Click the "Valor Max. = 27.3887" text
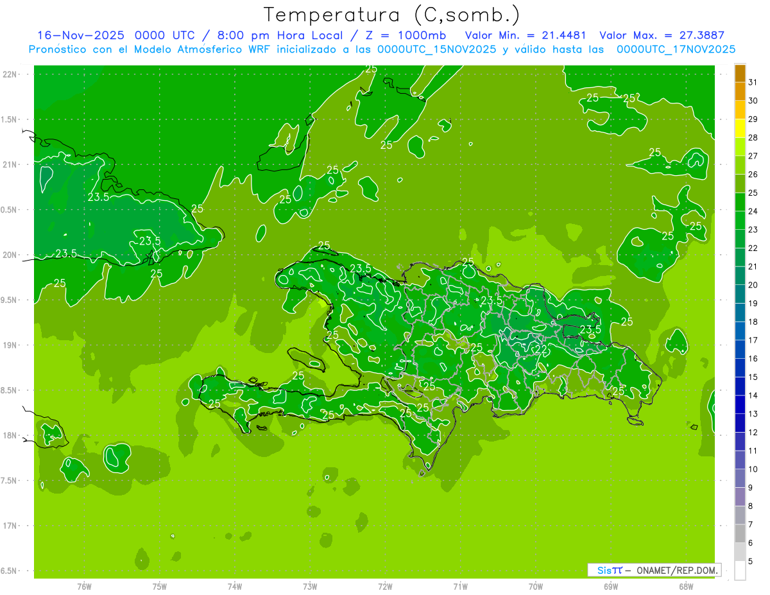770x595 pixels. tap(662, 35)
